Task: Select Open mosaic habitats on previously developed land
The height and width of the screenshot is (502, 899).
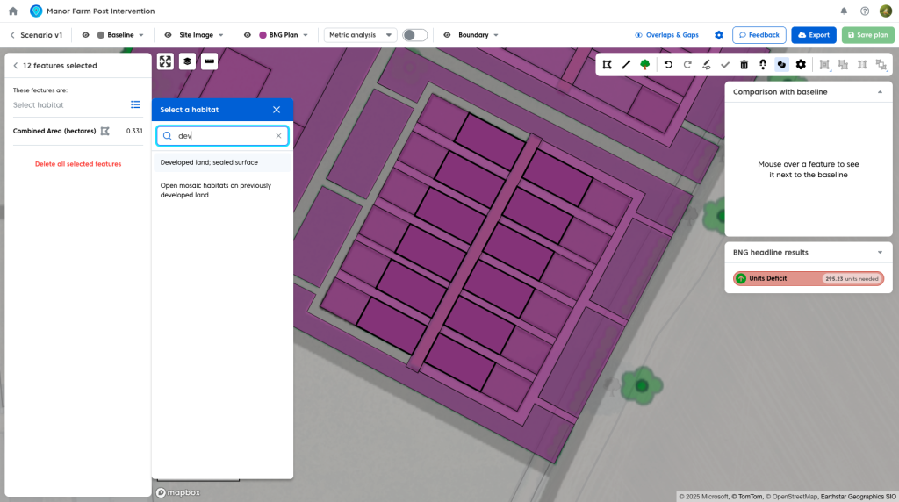Action: coord(216,190)
